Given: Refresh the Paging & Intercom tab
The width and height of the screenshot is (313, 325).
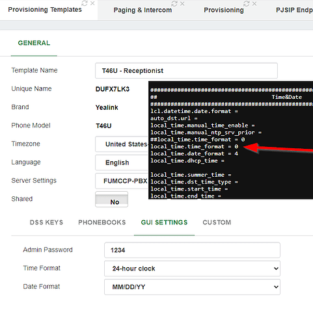Looking at the screenshot, I should [x=174, y=4].
